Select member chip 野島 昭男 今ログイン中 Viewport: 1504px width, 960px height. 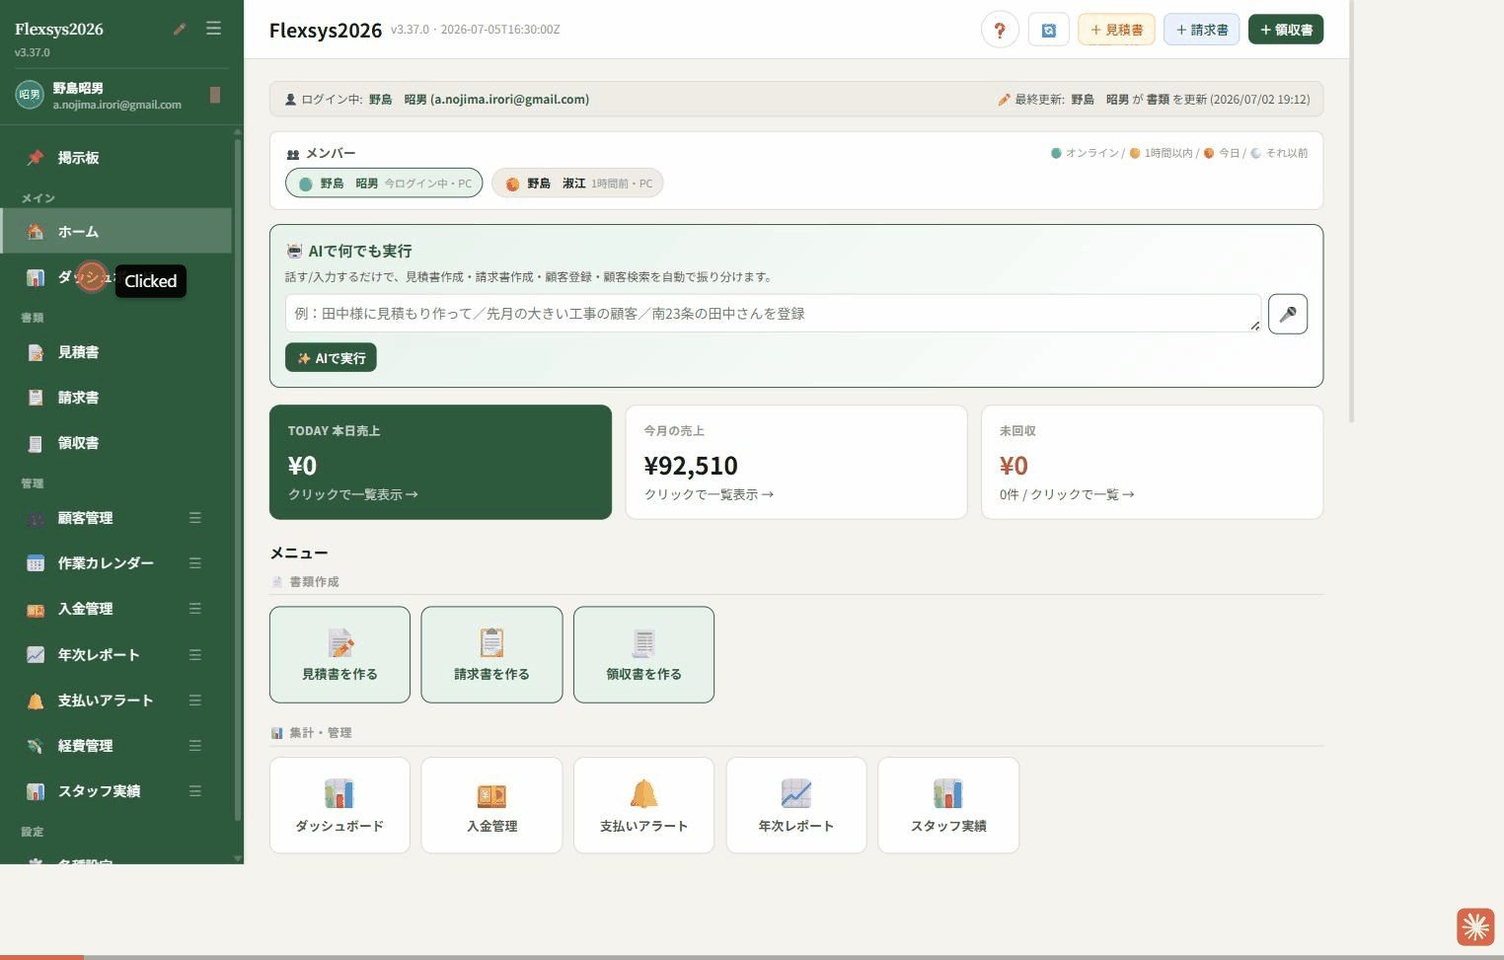click(384, 184)
